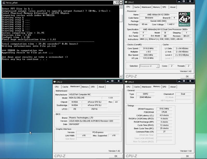
Task: Click the Total computation time line in console
Action: click(x=40, y=44)
